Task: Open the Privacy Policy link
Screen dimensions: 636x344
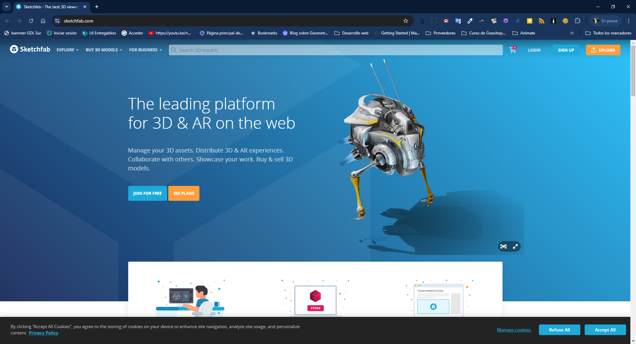Action: (43, 333)
